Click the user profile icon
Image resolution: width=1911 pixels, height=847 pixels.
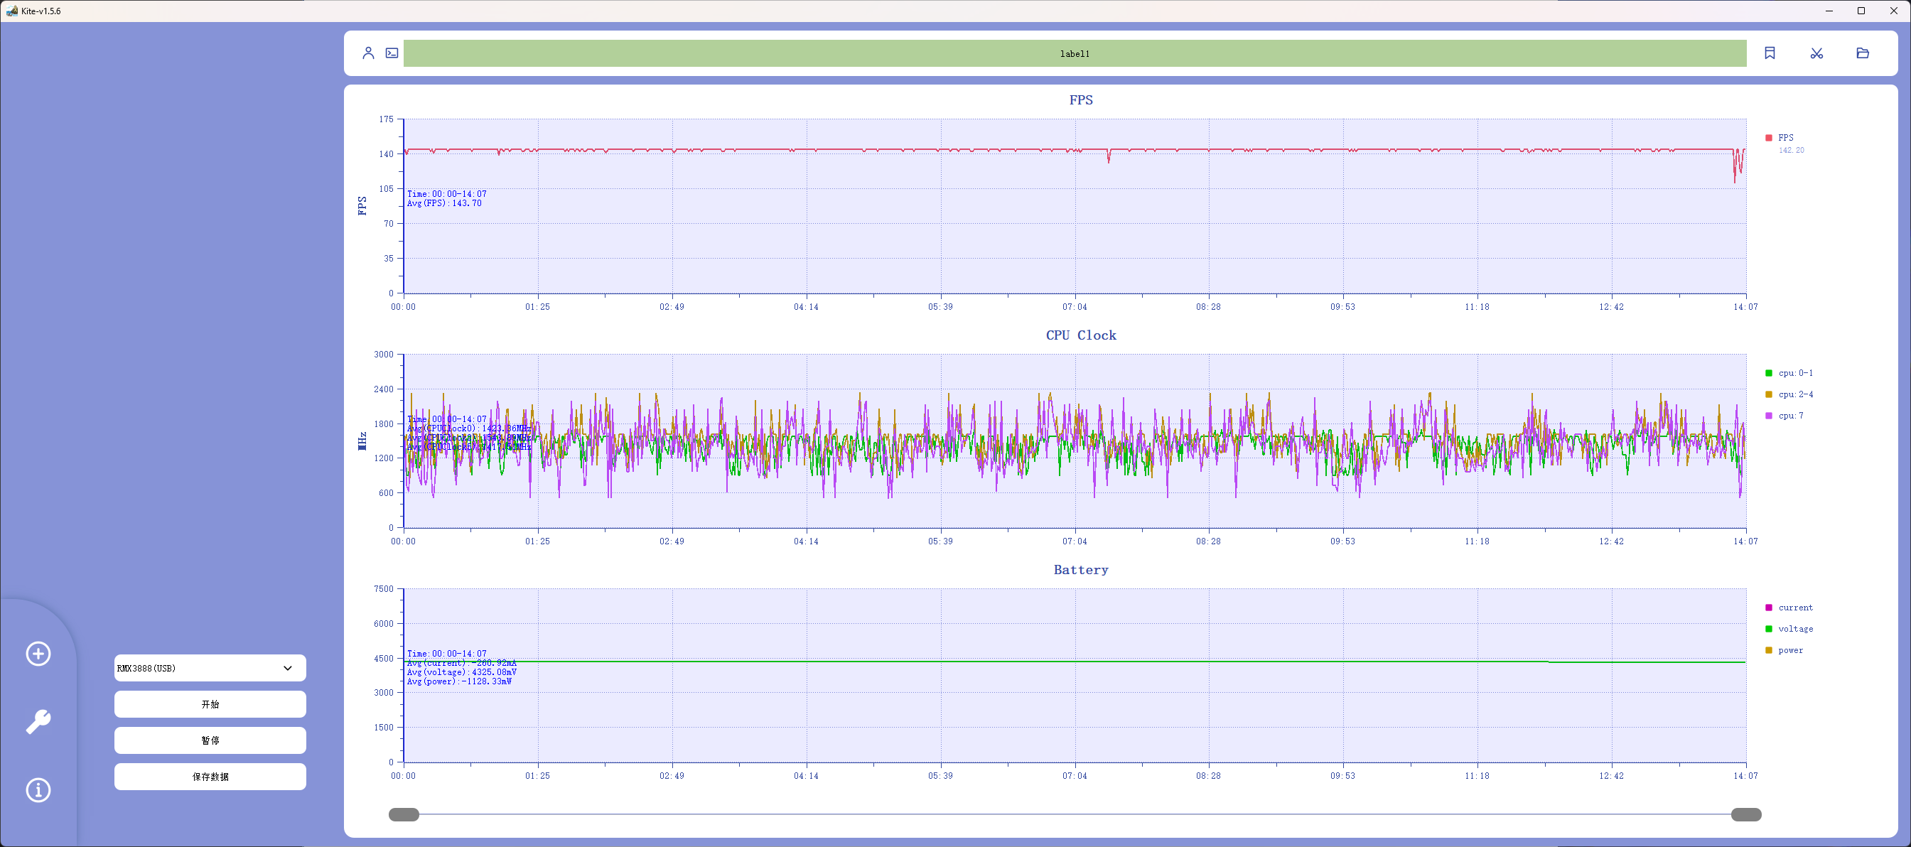coord(368,53)
